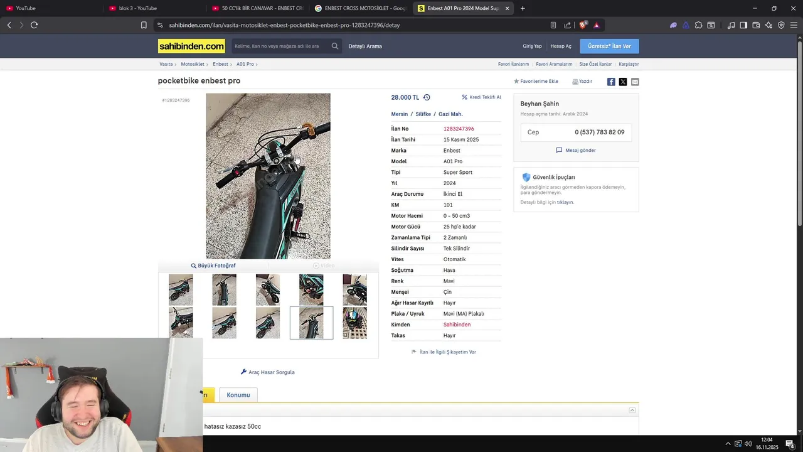Show hidden system tray icons
Image resolution: width=803 pixels, height=452 pixels.
pyautogui.click(x=728, y=444)
